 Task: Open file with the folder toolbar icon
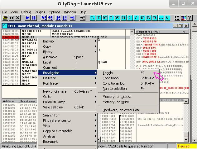pyautogui.click(x=5, y=18)
